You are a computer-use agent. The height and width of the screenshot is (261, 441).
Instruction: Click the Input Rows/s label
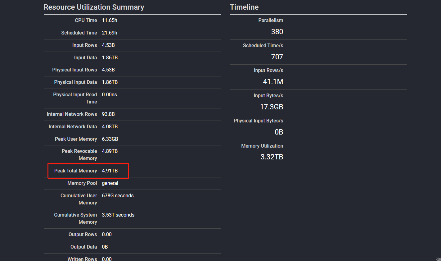click(268, 70)
